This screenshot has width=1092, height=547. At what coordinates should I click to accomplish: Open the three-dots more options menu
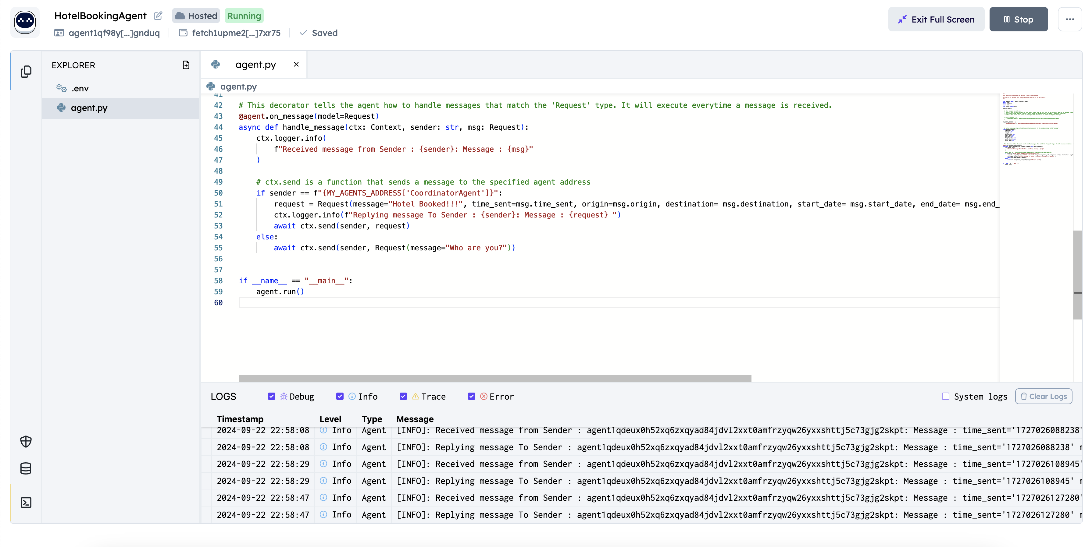(1069, 19)
